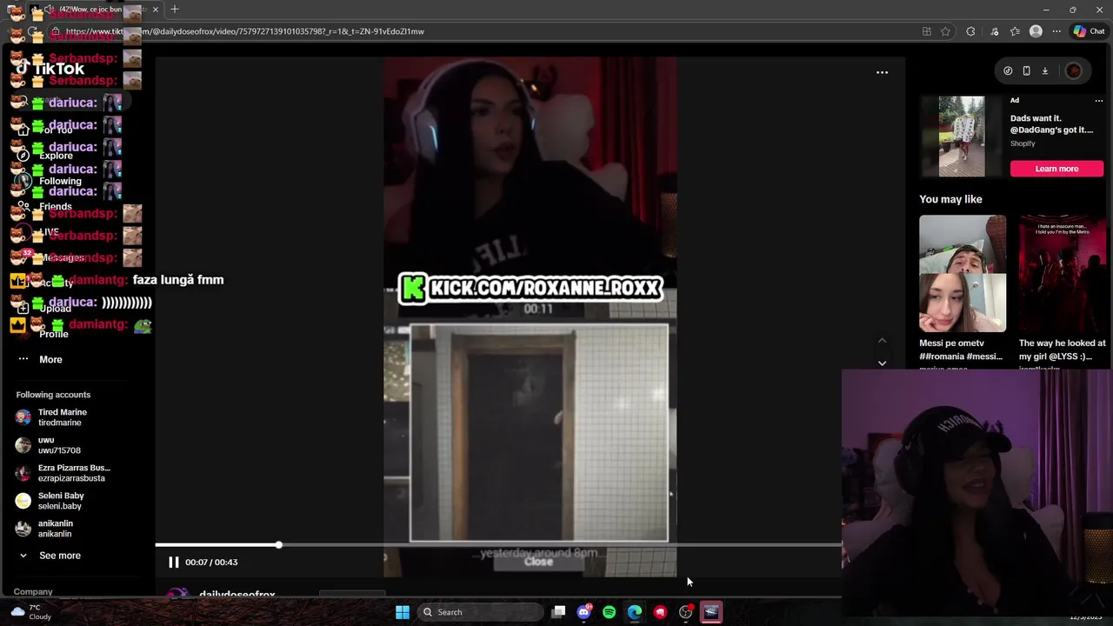The height and width of the screenshot is (626, 1113).
Task: Open the Get app phone icon
Action: coord(1026,71)
